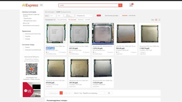Image resolution: width=182 pixels, height=102 pixels.
Task: Click the Рекомендуемые товары heading
Action: tap(57, 100)
